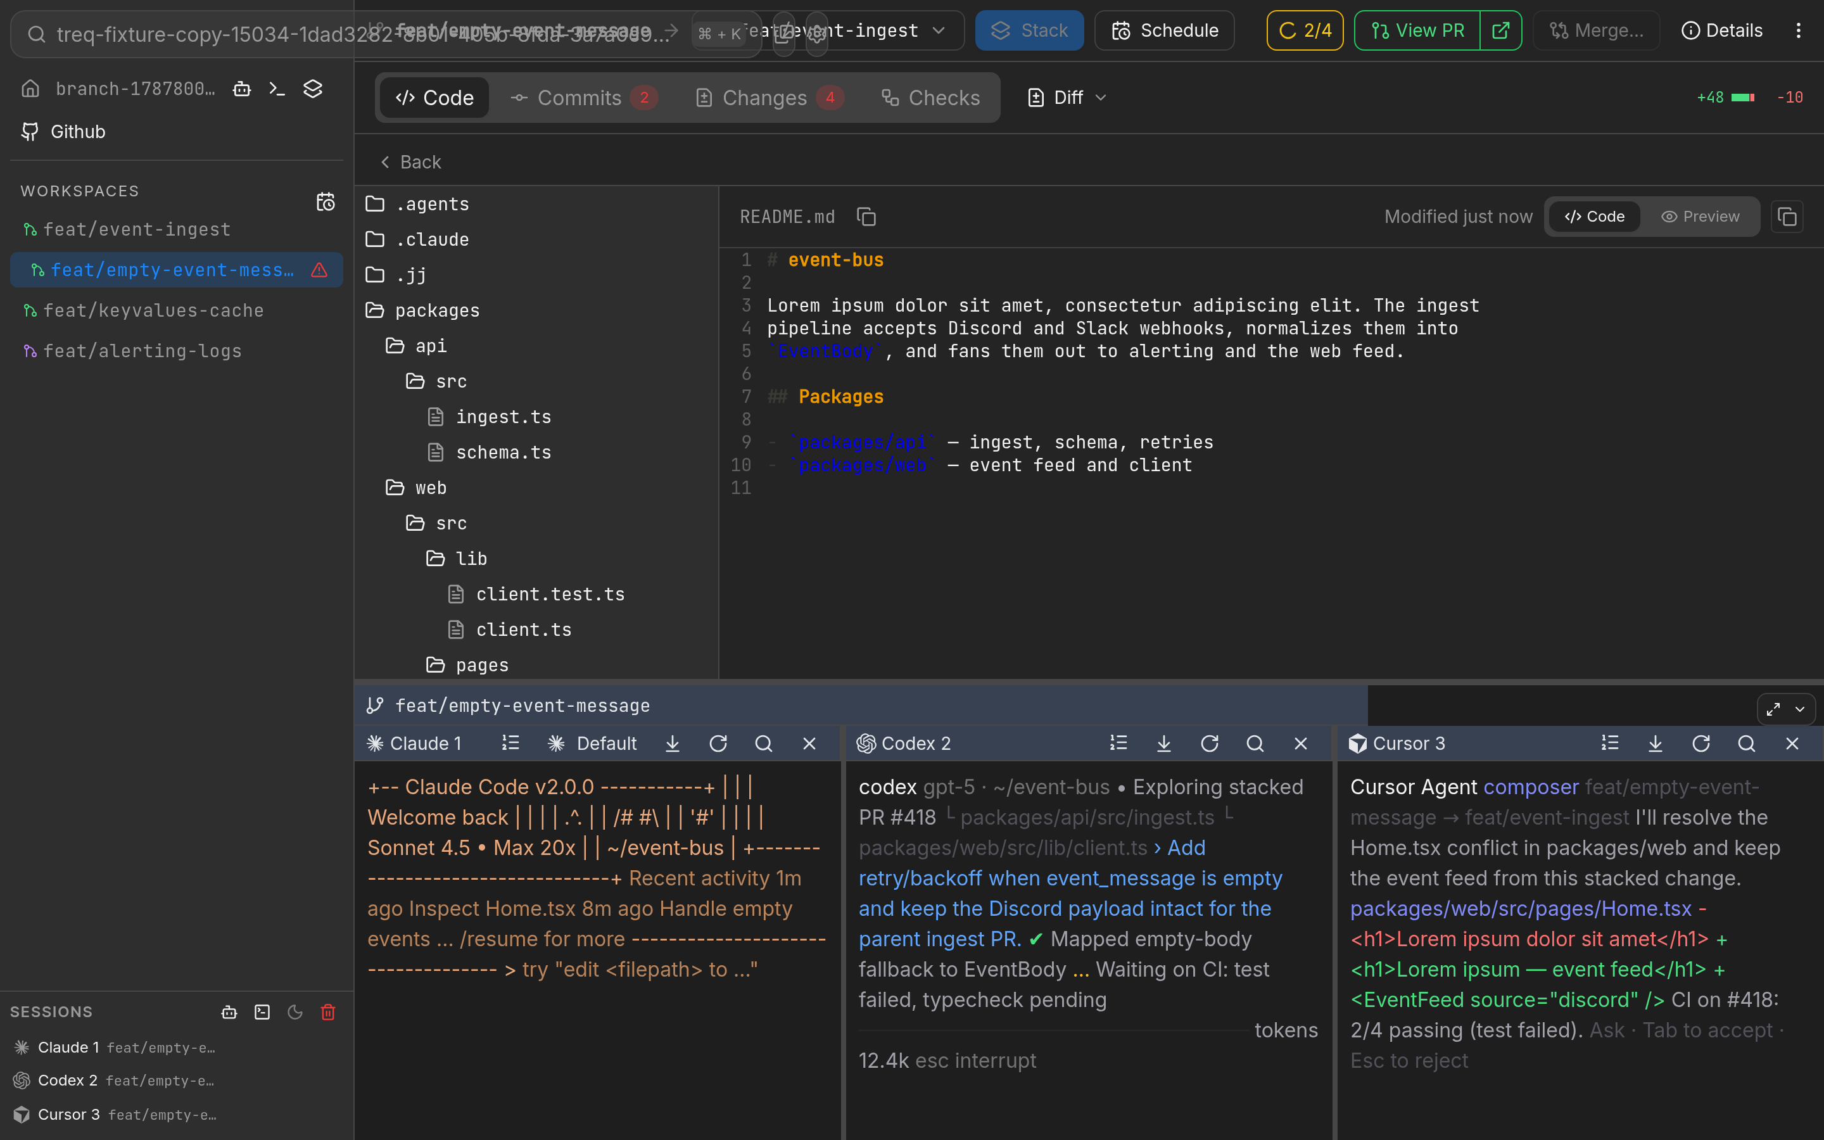Click the list icon in Claude 1 pane
Screen dimensions: 1824x1140
[x=510, y=744]
